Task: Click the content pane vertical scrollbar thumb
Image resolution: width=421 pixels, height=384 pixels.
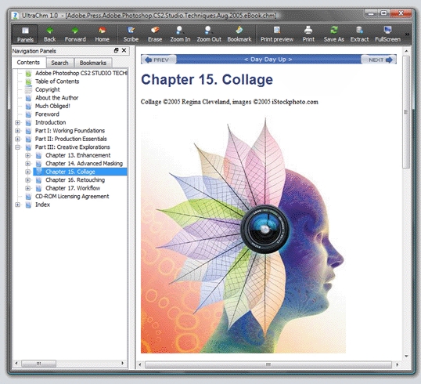Action: (406, 112)
